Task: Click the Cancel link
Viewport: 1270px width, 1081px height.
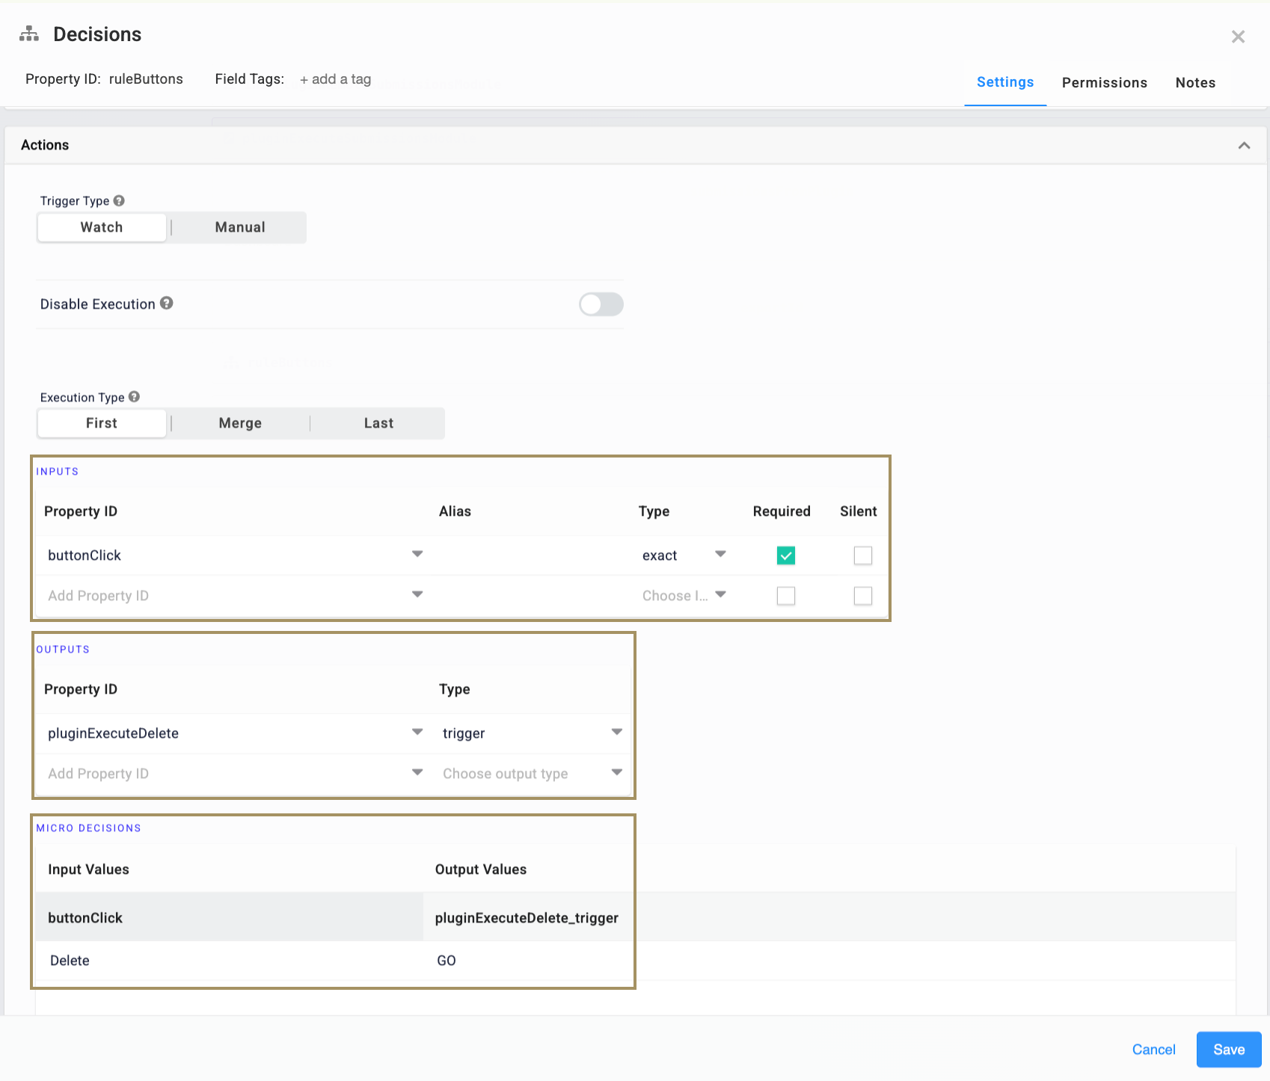Action: click(x=1153, y=1049)
